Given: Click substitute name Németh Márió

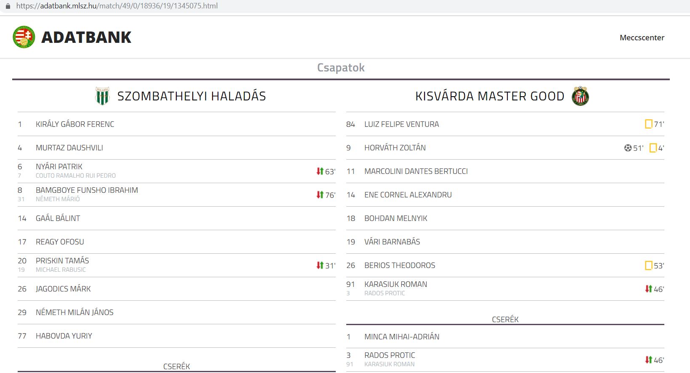Looking at the screenshot, I should click(x=58, y=199).
